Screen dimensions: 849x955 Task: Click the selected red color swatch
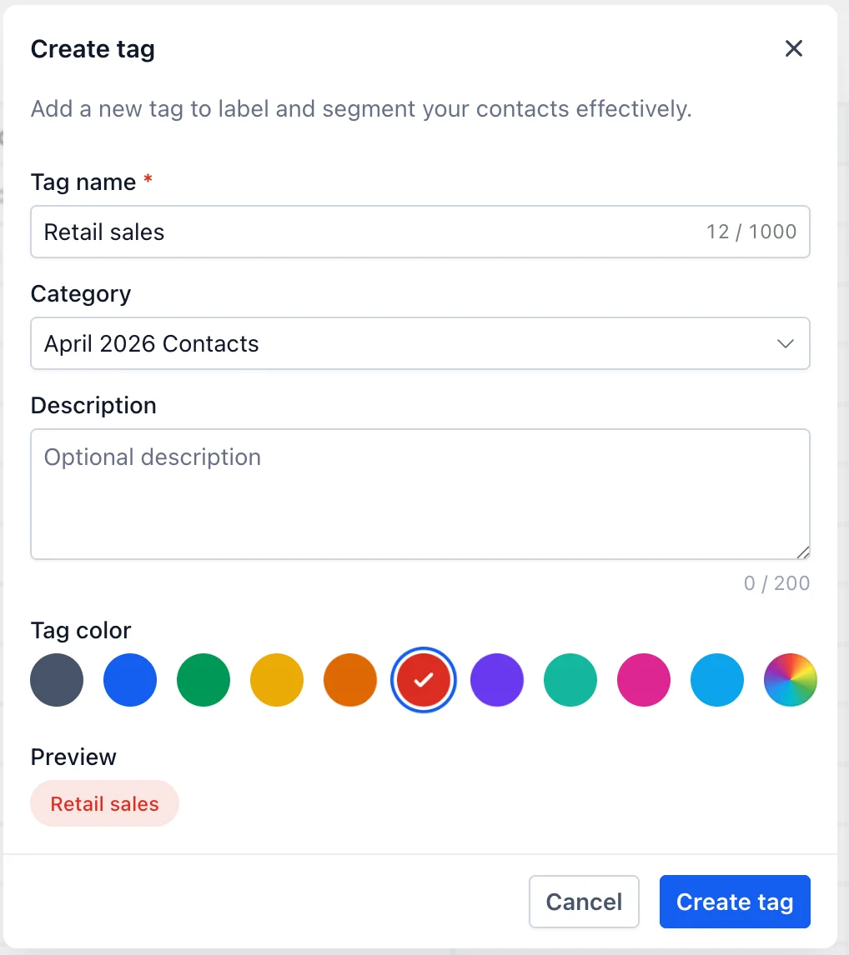tap(424, 680)
